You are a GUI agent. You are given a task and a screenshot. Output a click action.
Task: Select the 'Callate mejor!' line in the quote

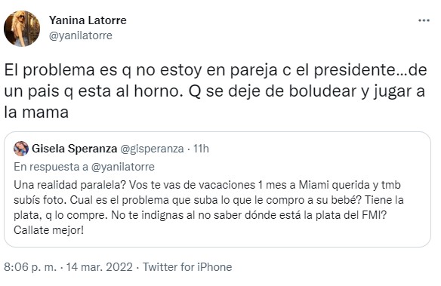(48, 230)
